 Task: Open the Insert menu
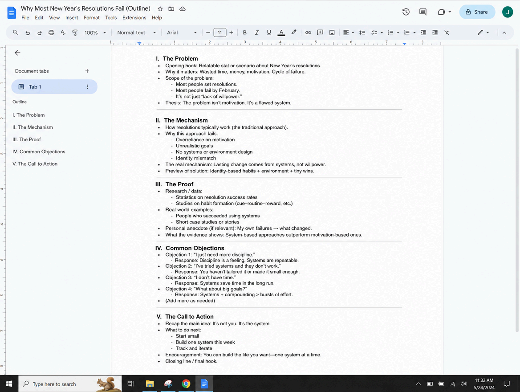tap(72, 17)
